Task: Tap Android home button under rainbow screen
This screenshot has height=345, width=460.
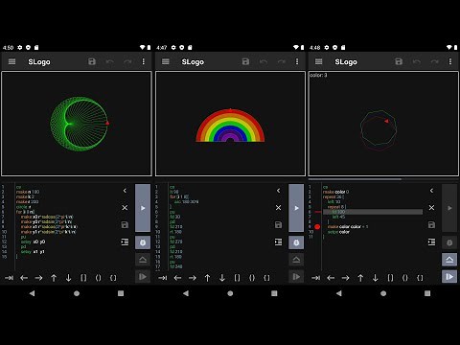Action: click(230, 293)
